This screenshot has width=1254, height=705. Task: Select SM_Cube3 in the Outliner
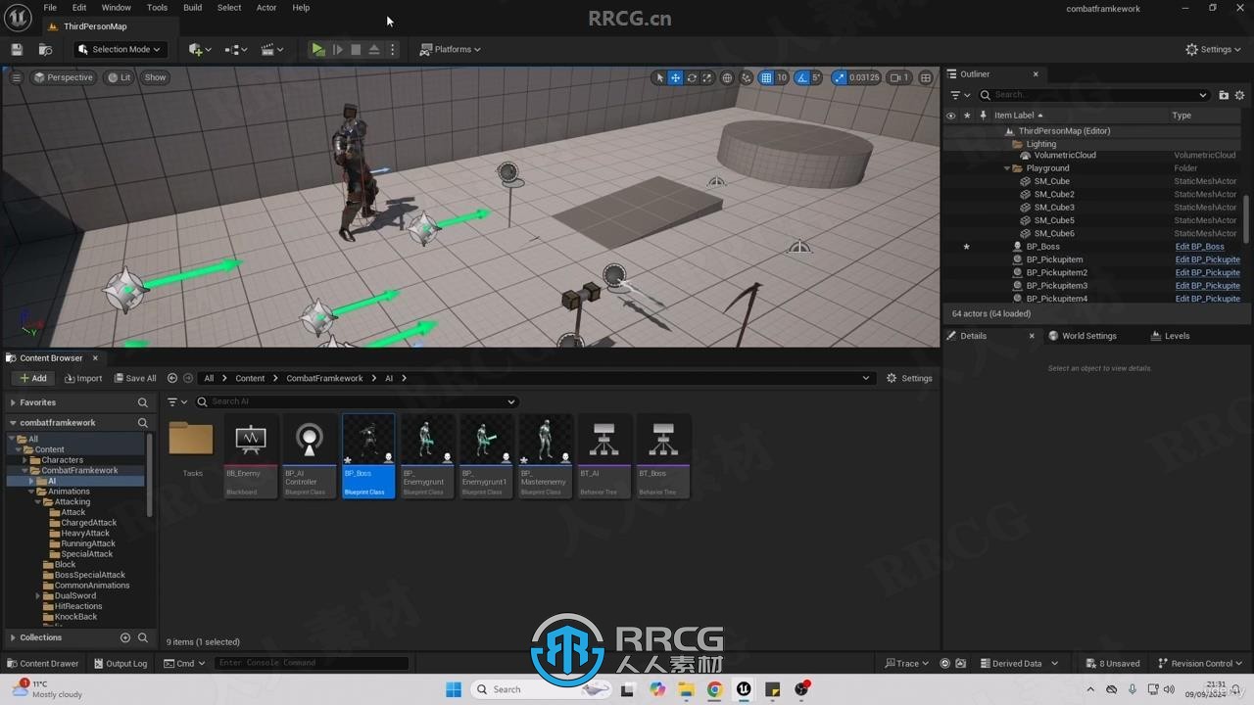pyautogui.click(x=1054, y=208)
